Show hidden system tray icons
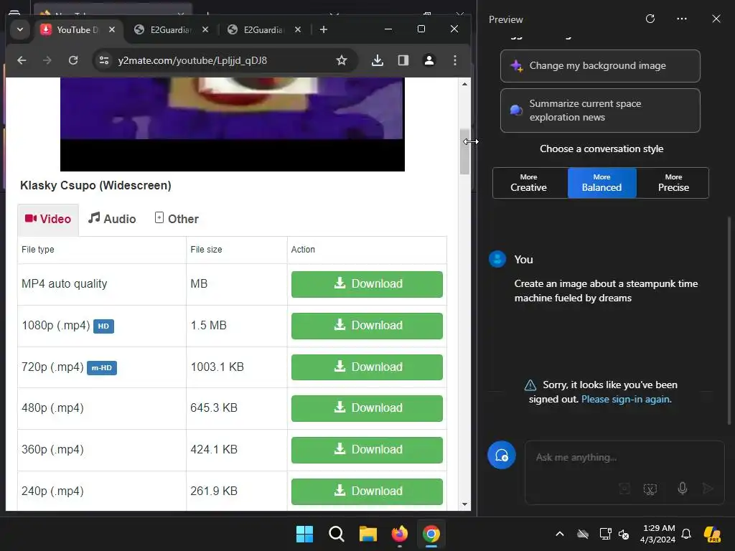 pos(560,534)
